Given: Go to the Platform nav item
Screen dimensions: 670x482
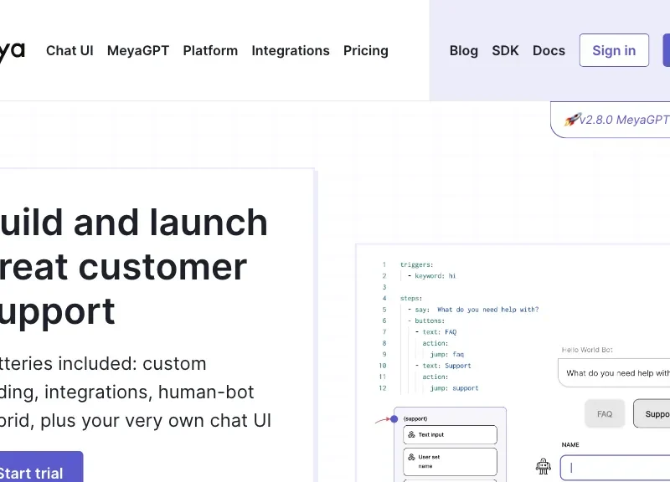Looking at the screenshot, I should (210, 50).
